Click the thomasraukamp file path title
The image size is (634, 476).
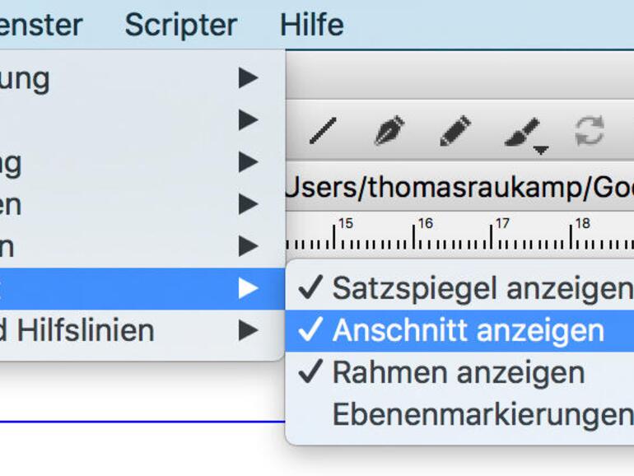pos(458,188)
